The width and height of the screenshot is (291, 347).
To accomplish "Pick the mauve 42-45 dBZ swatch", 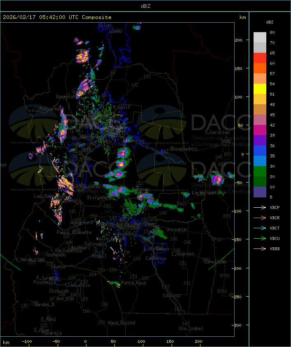I will (x=260, y=120).
